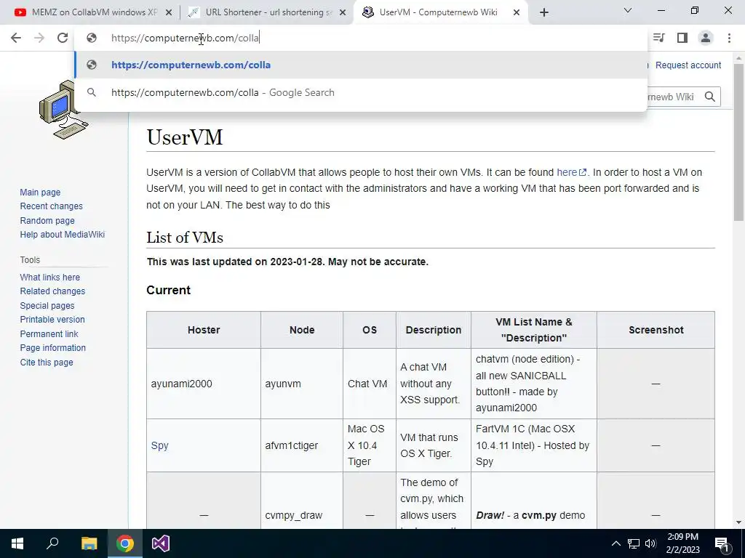
Task: Open Visual Studio from the taskbar
Action: 161,543
